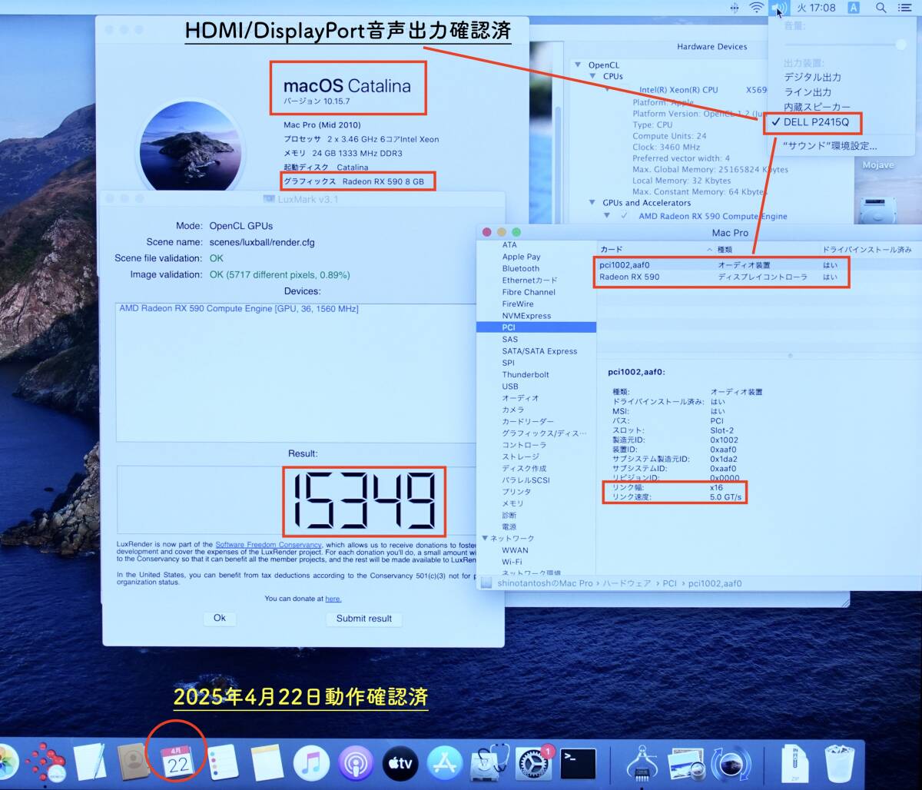Open System Information chip icon in Dock

coord(641,763)
